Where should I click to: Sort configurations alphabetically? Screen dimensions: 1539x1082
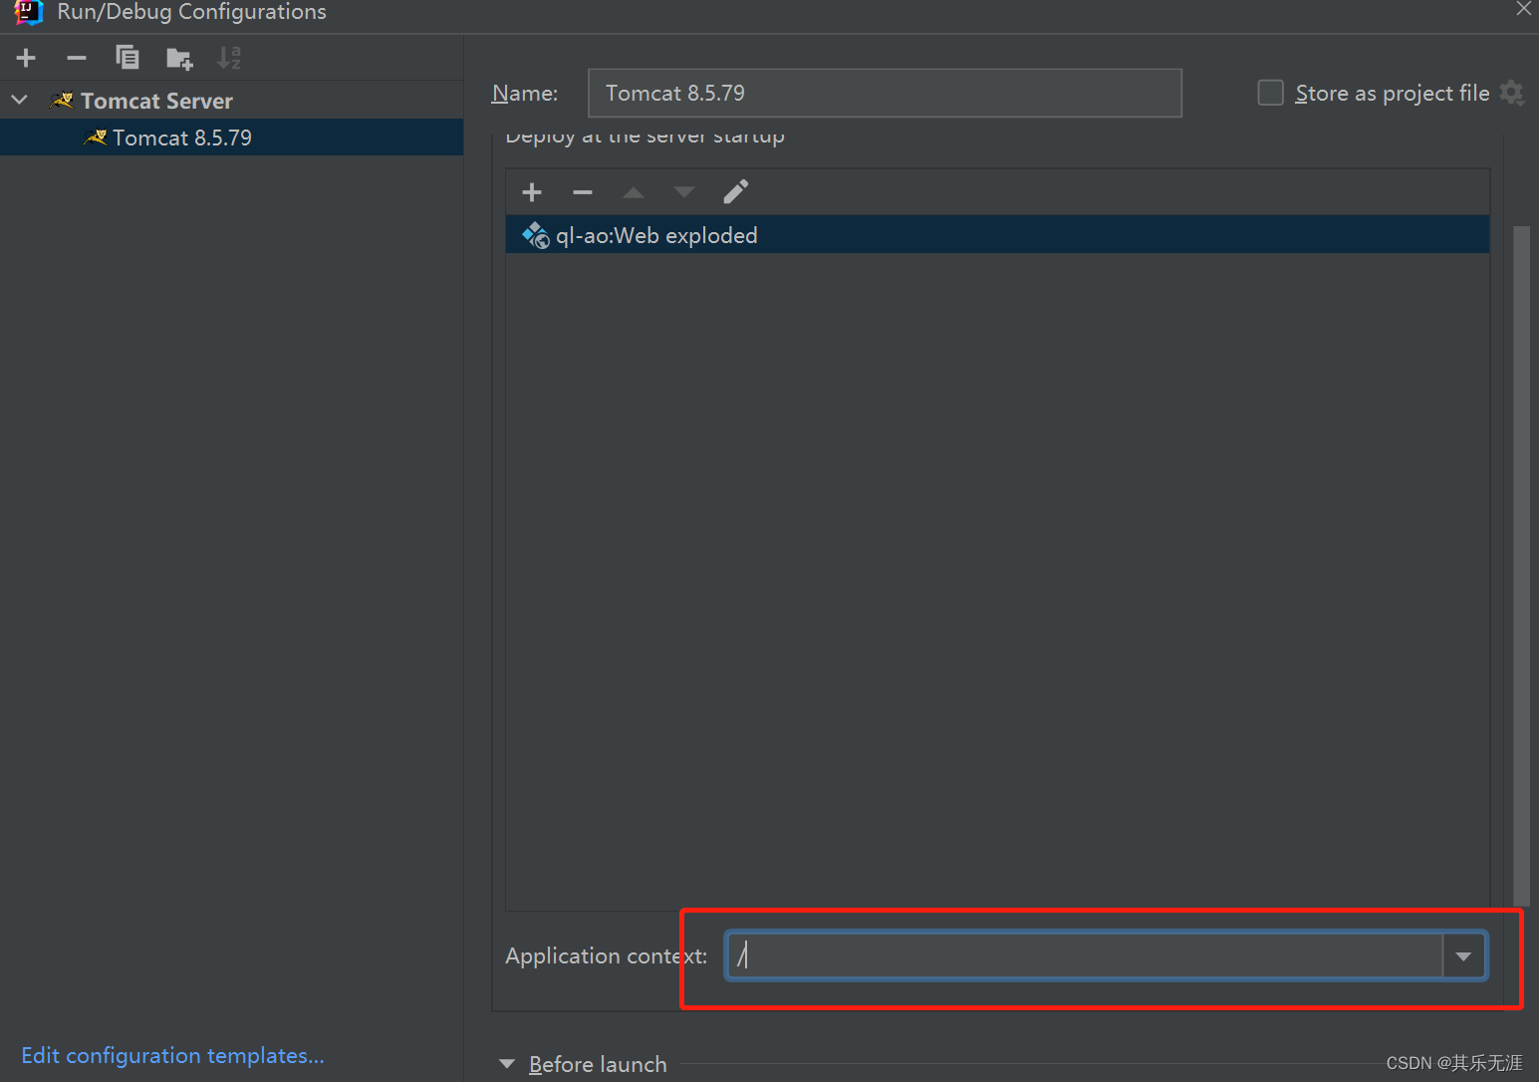click(x=229, y=58)
